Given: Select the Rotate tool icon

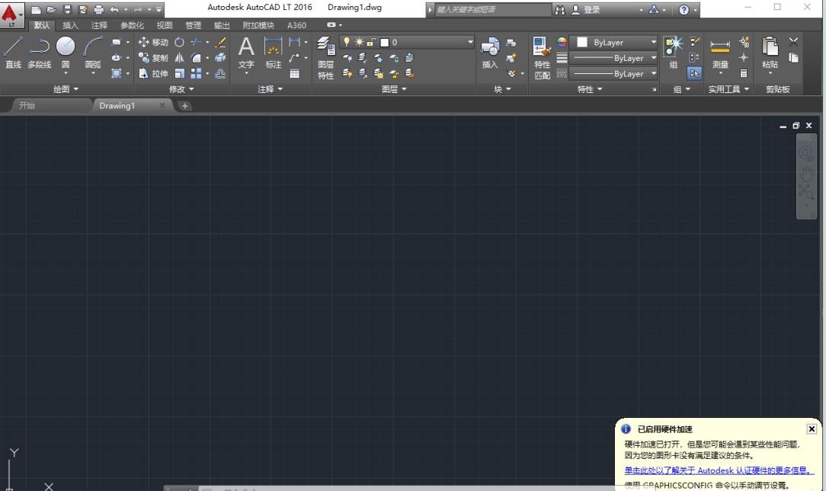Looking at the screenshot, I should [179, 42].
